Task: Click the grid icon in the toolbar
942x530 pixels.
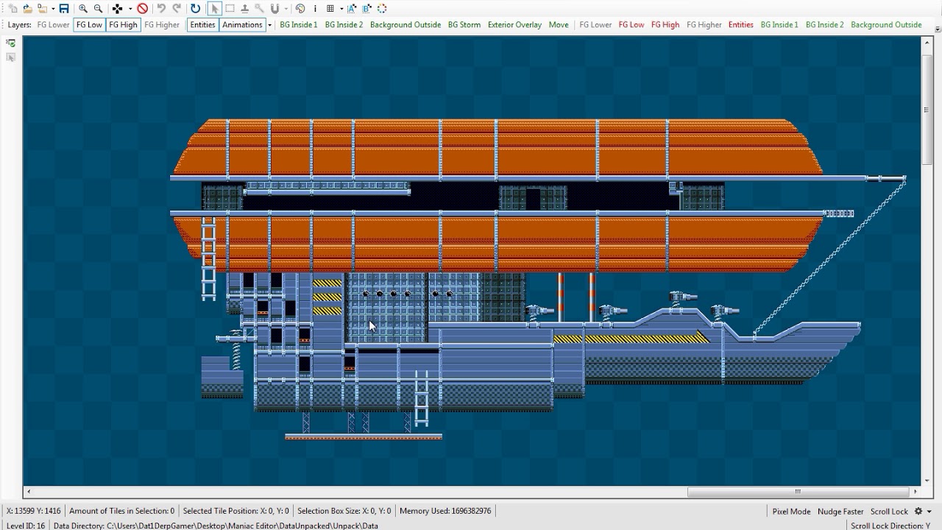Action: (x=330, y=9)
